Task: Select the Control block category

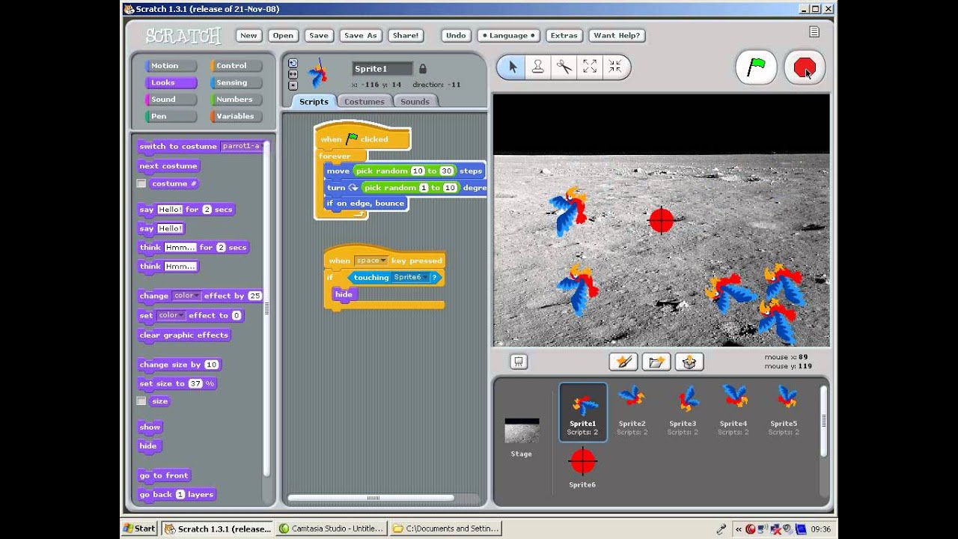Action: tap(237, 66)
